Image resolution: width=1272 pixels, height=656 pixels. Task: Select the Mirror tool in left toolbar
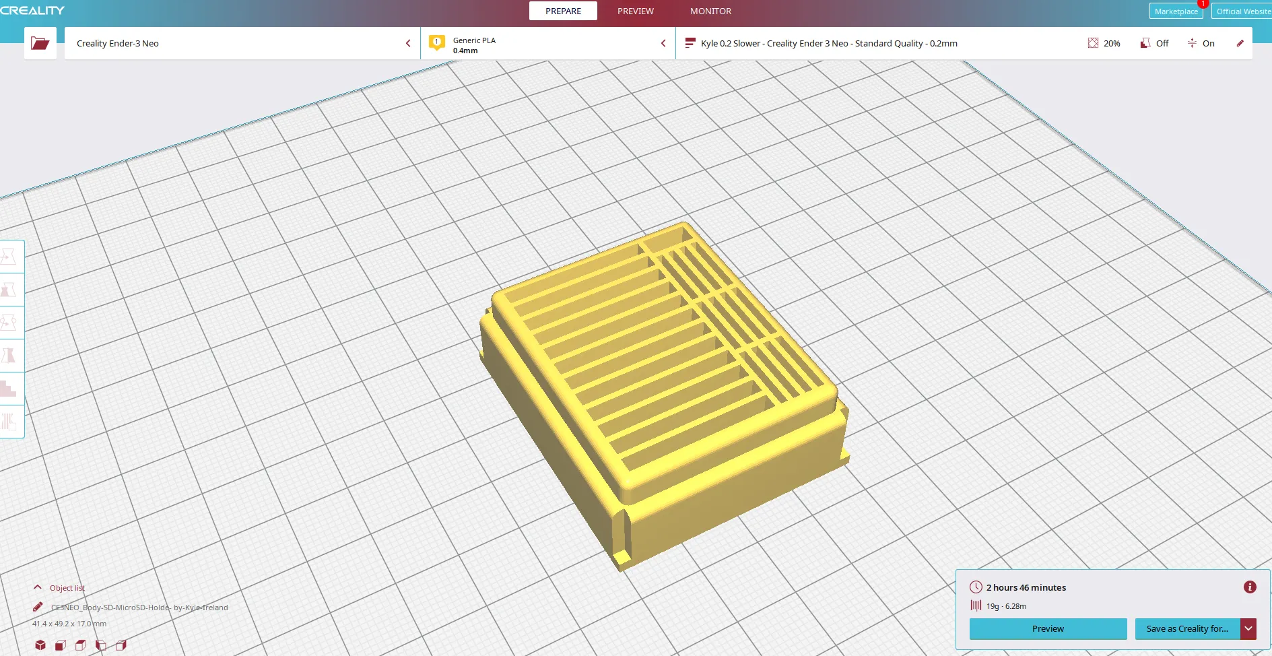tap(9, 356)
